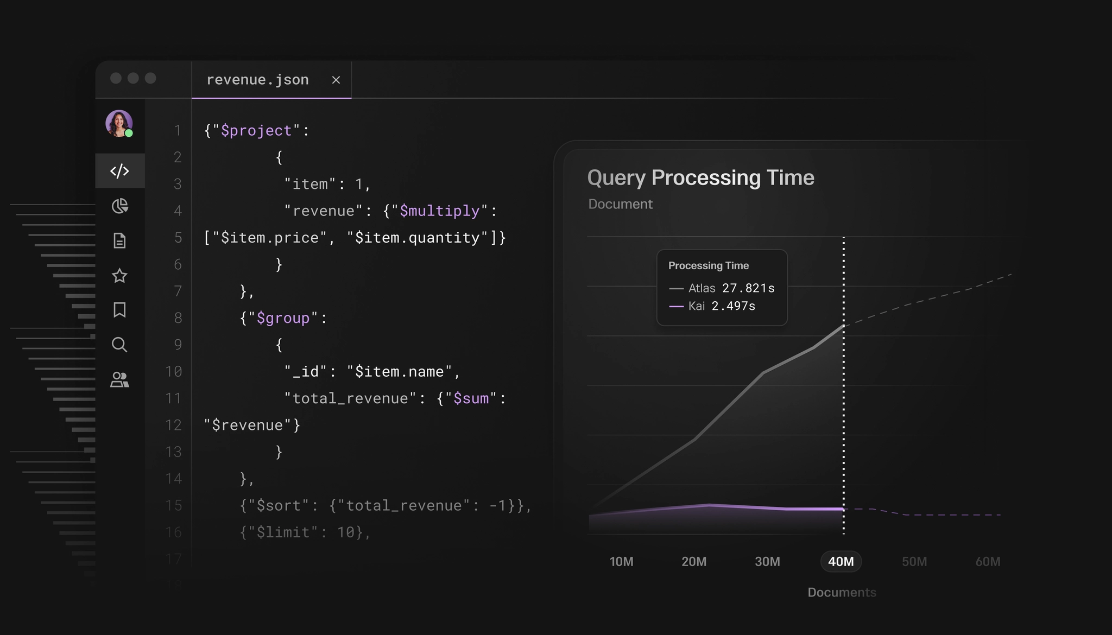Select the 10M documents label

[x=621, y=562]
